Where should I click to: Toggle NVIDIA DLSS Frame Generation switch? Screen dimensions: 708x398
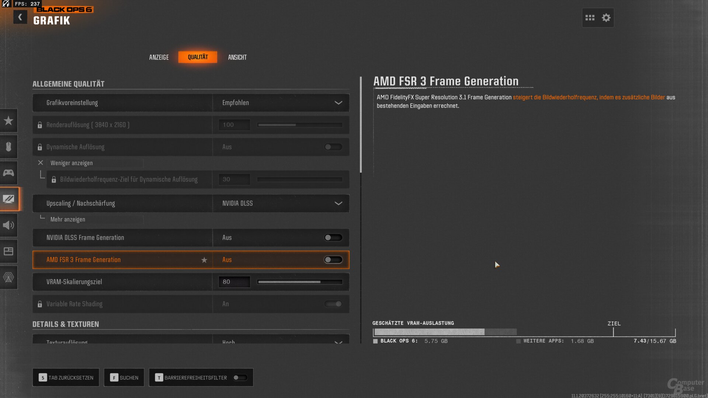333,238
